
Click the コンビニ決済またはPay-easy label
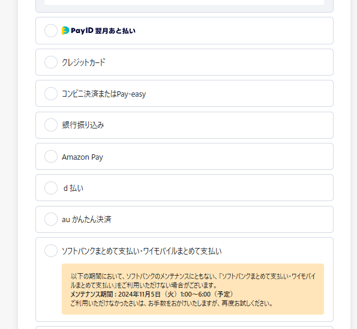click(x=104, y=94)
